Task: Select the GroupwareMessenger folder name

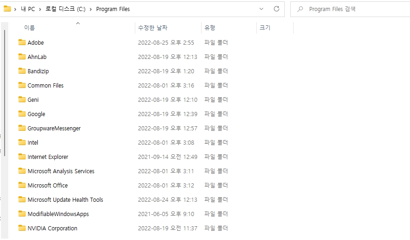Action: [x=54, y=128]
